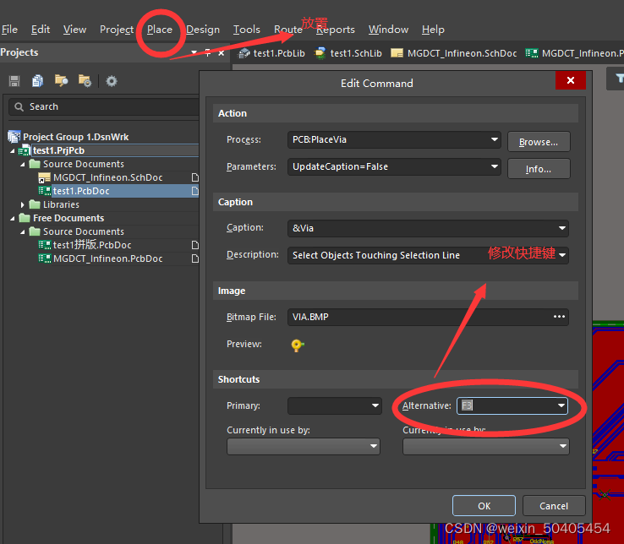624x544 pixels.
Task: Open the Tools menu
Action: point(247,30)
